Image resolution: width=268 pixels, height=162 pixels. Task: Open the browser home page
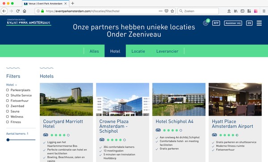point(25,11)
